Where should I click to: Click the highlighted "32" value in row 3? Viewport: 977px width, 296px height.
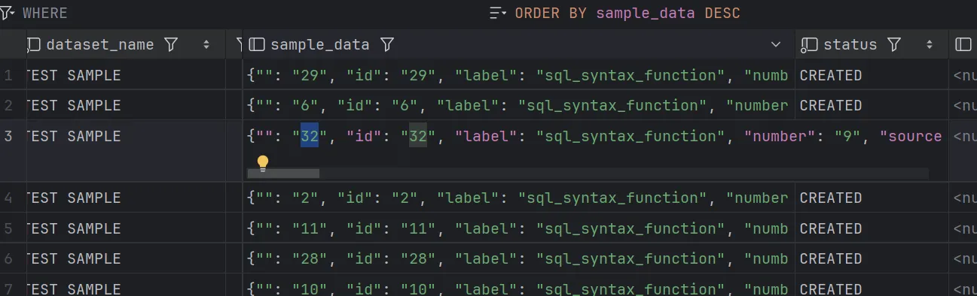(310, 136)
